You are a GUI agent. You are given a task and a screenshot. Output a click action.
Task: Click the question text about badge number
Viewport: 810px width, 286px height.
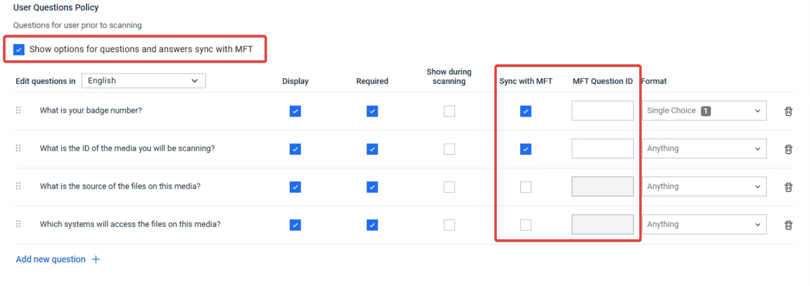click(91, 110)
